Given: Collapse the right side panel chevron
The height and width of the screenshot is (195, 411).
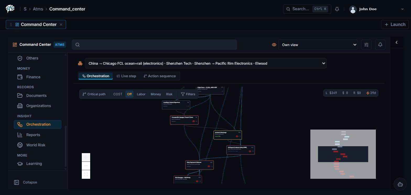Looking at the screenshot, I should (396, 42).
